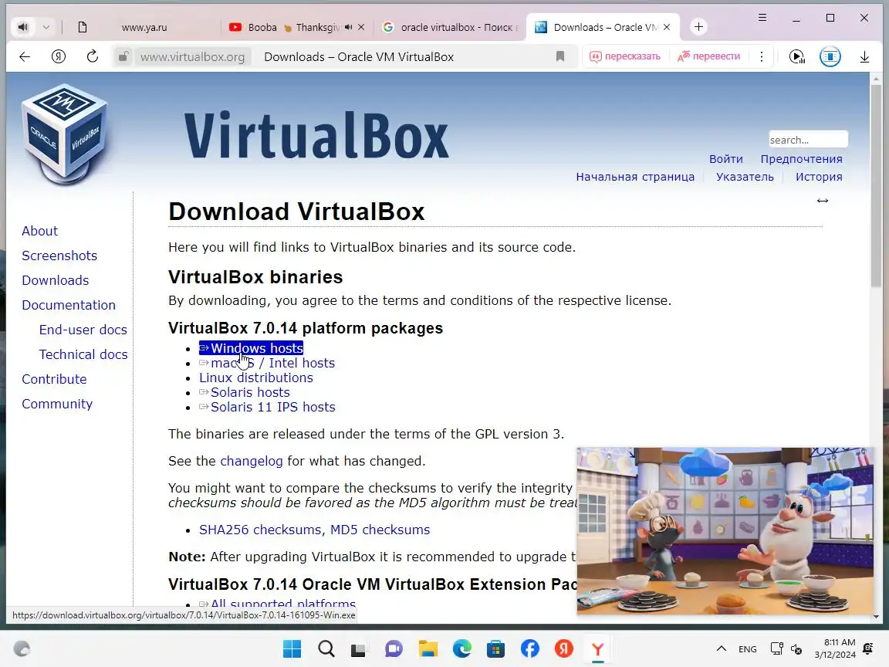
Task: Open browser hamburger menu
Action: click(x=762, y=18)
